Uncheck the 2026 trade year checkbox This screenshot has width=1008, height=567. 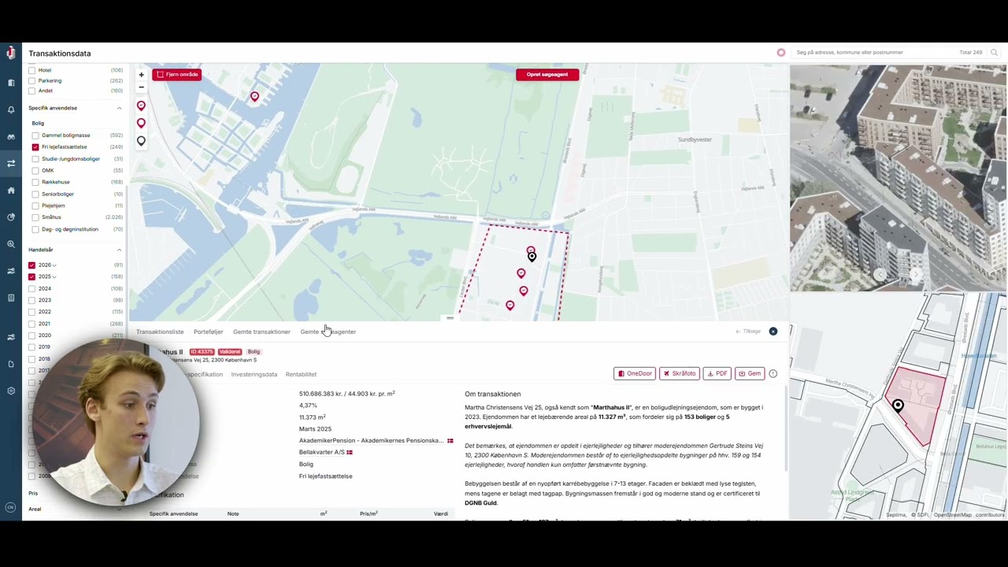[31, 265]
